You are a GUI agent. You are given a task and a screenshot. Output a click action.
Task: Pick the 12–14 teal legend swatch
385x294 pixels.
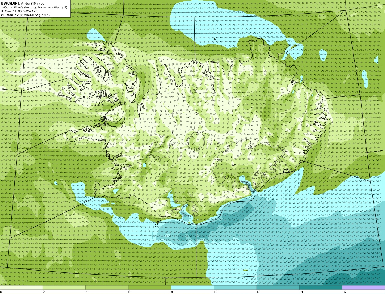[x=278, y=288]
